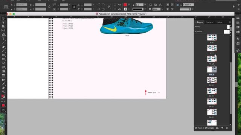The image size is (241, 135).
Task: Select spread 16-17 thumbnail
Action: tap(212, 112)
